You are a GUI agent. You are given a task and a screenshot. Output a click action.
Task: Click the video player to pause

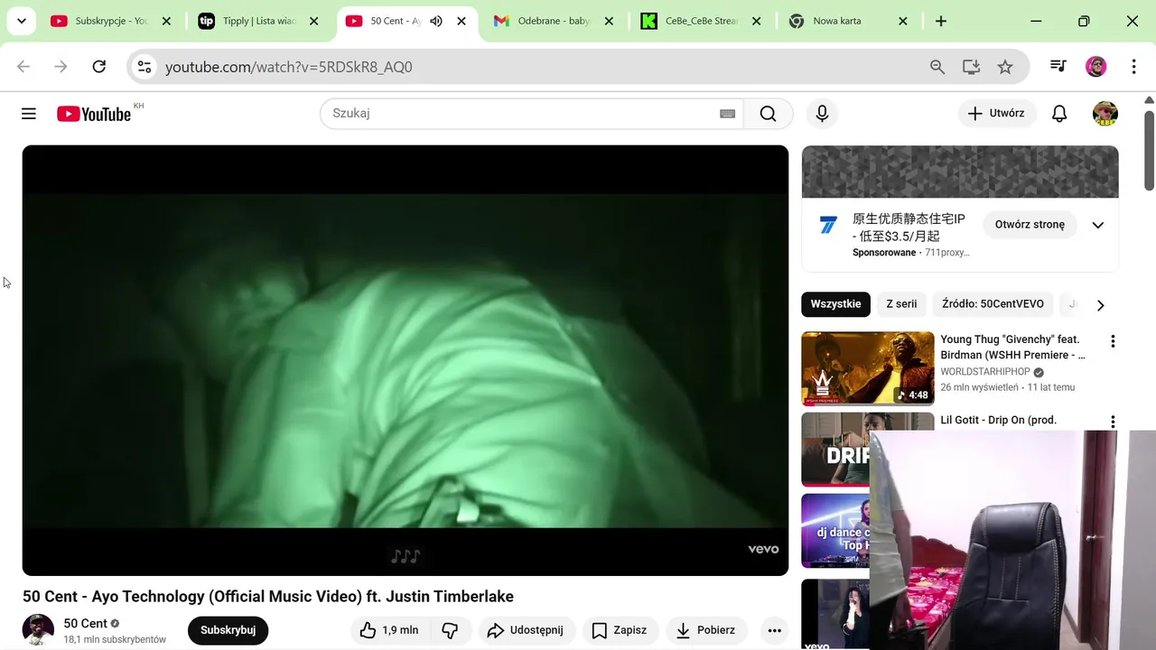coord(406,360)
